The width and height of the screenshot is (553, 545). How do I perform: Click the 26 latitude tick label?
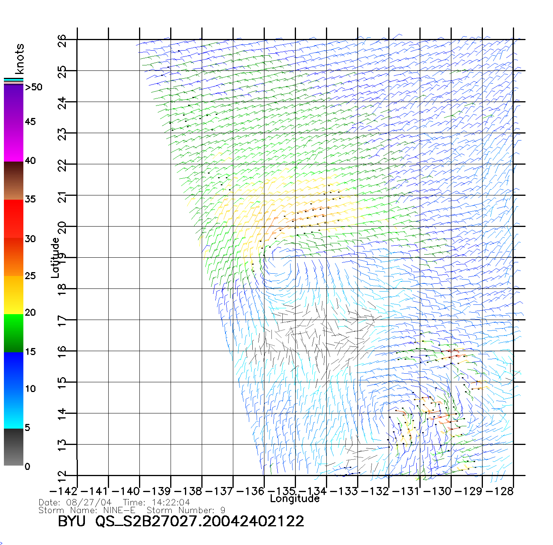[x=62, y=40]
